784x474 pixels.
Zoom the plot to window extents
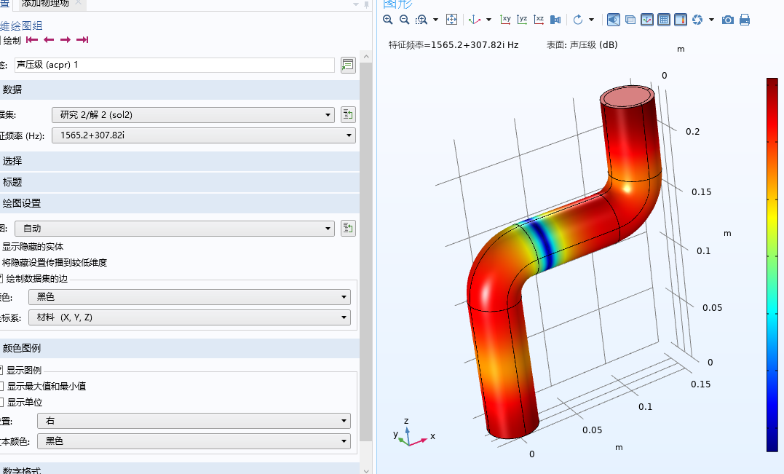(452, 20)
